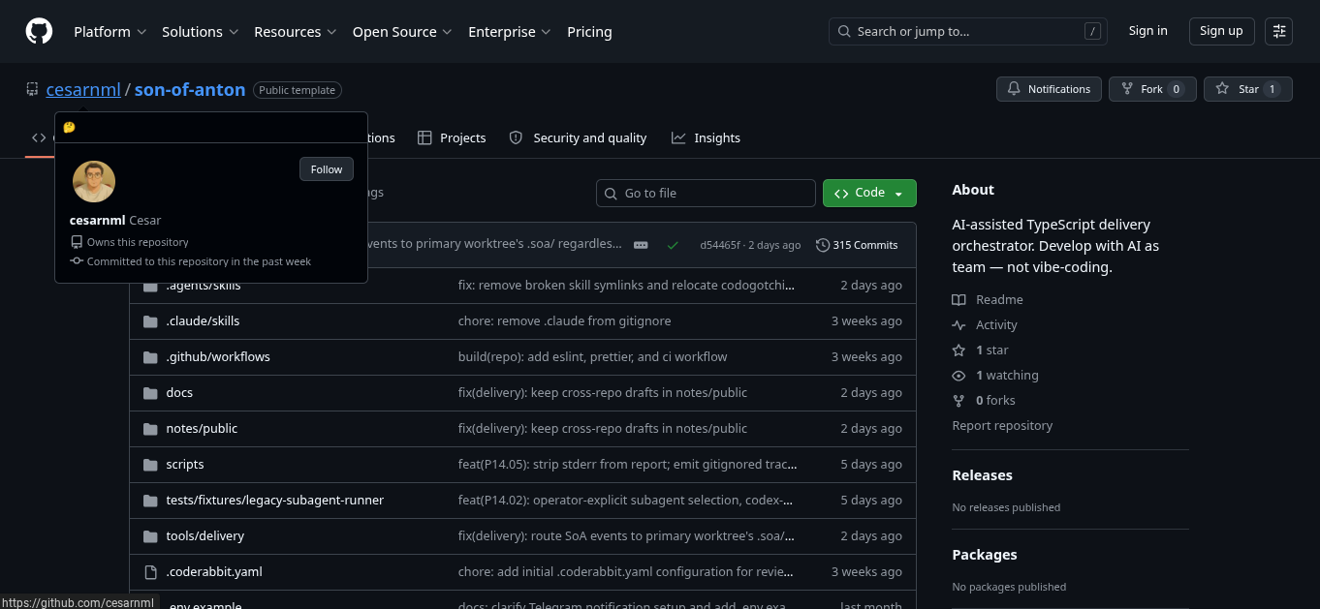Open the Activity link in About
Viewport: 1320px width, 609px height.
coord(985,325)
